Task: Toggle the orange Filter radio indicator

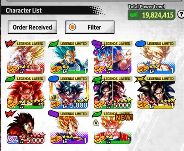Action: pyautogui.click(x=72, y=27)
